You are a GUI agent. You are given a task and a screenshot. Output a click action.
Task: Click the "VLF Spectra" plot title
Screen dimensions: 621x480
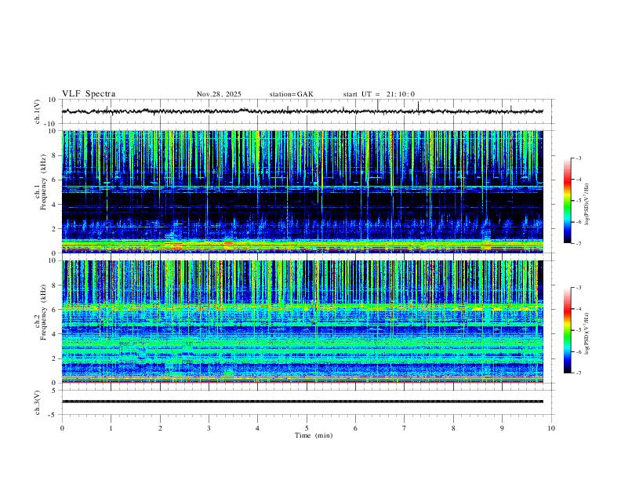click(x=89, y=94)
